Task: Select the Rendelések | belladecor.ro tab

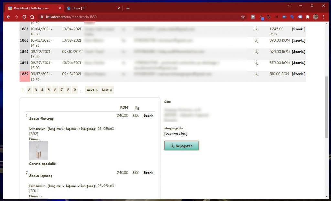Action: point(32,8)
